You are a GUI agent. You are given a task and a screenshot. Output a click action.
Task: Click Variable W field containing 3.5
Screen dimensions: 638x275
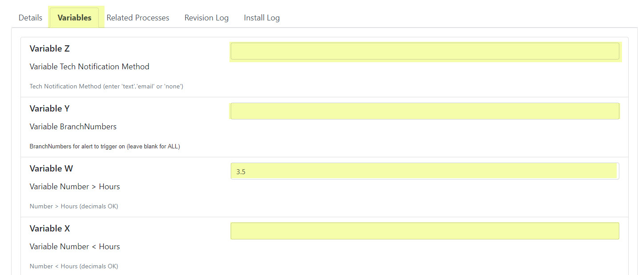[425, 171]
